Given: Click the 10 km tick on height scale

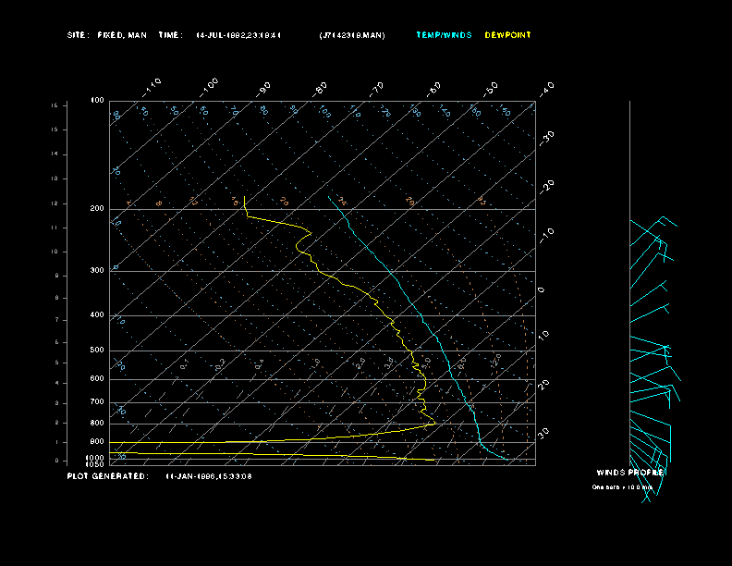Looking at the screenshot, I should (55, 252).
